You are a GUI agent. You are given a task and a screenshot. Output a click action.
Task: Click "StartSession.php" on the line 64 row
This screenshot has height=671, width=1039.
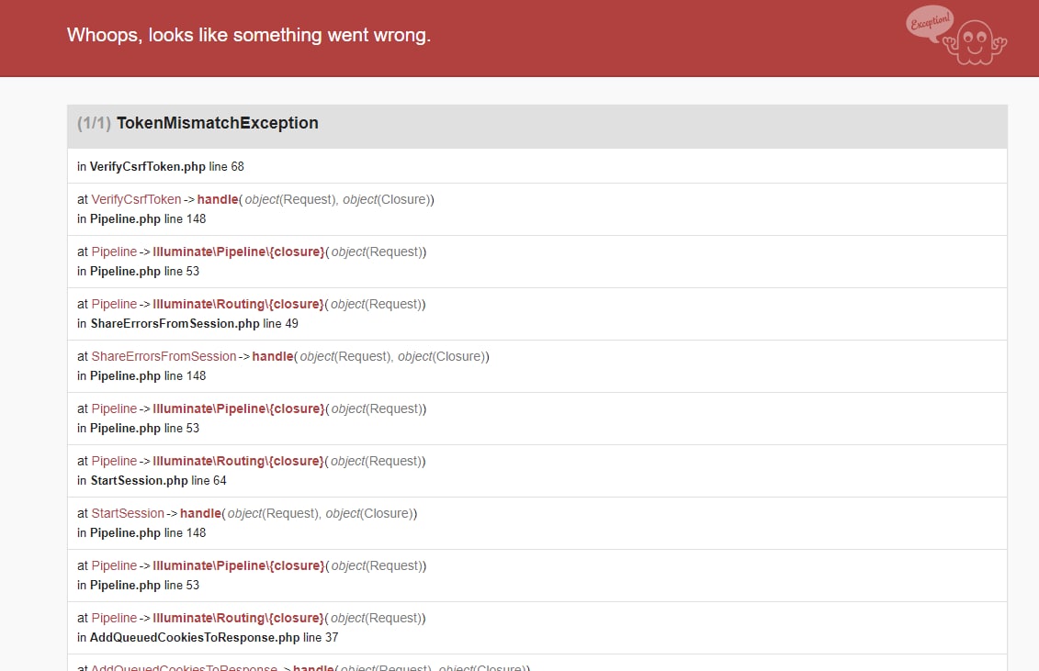(x=139, y=481)
